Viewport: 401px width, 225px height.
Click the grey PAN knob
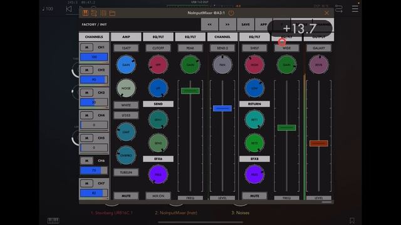(222, 65)
